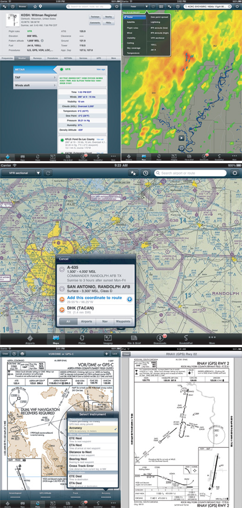
Task: Choose IFR enroute (low) layer
Action: tap(158, 27)
